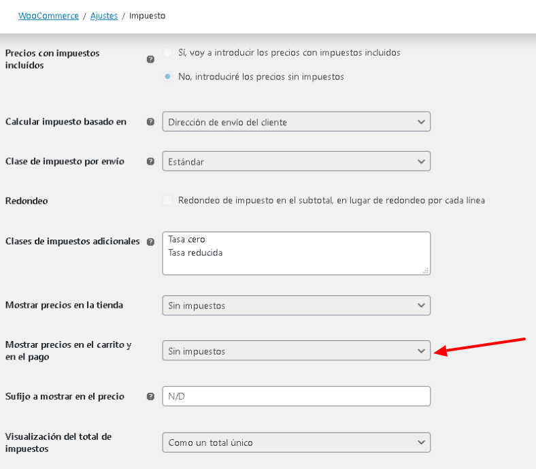Click help icon next to Calcular impuesto basado en
Viewport: 536px width, 469px height.
(150, 122)
